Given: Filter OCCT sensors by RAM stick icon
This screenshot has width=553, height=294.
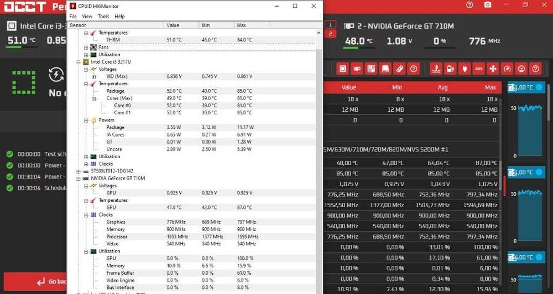Looking at the screenshot, I should [x=399, y=69].
